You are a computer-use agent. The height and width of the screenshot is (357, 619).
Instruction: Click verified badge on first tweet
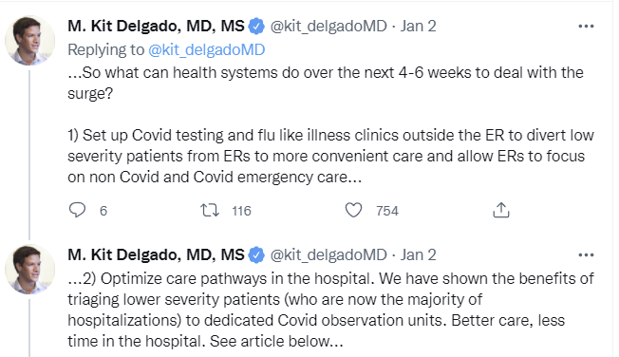(256, 26)
